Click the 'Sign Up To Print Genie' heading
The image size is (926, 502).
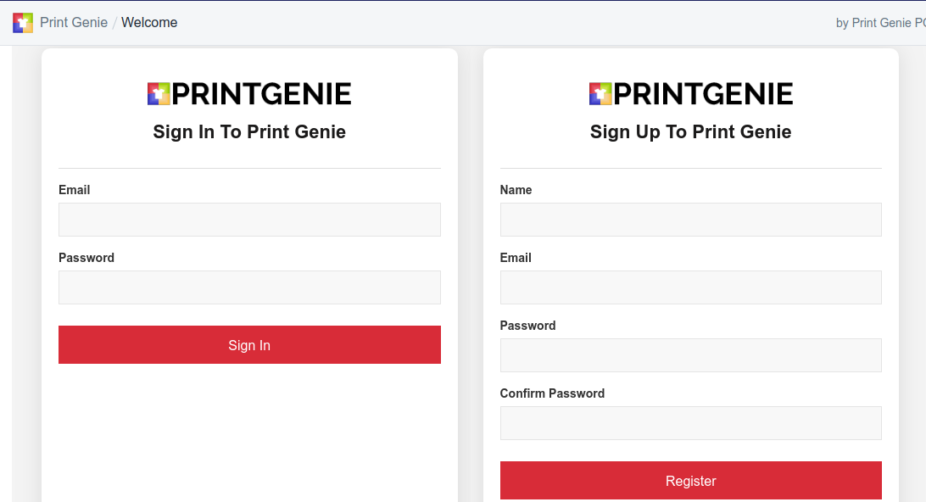tap(691, 131)
